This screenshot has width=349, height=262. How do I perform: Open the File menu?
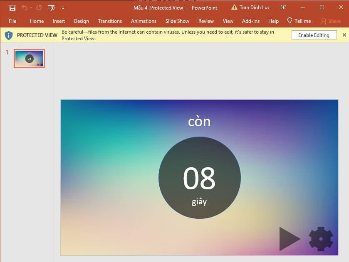click(x=12, y=21)
